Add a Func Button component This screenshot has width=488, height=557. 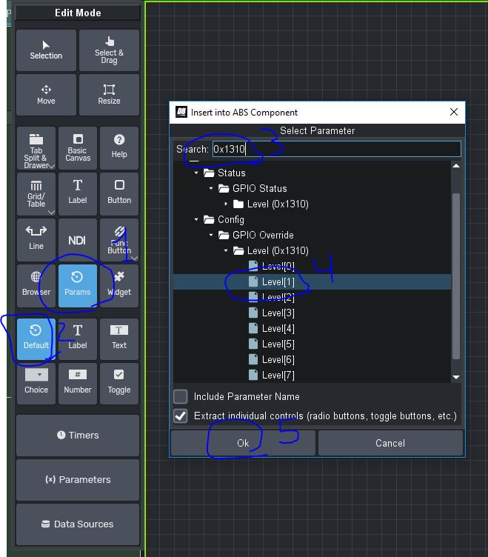(119, 240)
